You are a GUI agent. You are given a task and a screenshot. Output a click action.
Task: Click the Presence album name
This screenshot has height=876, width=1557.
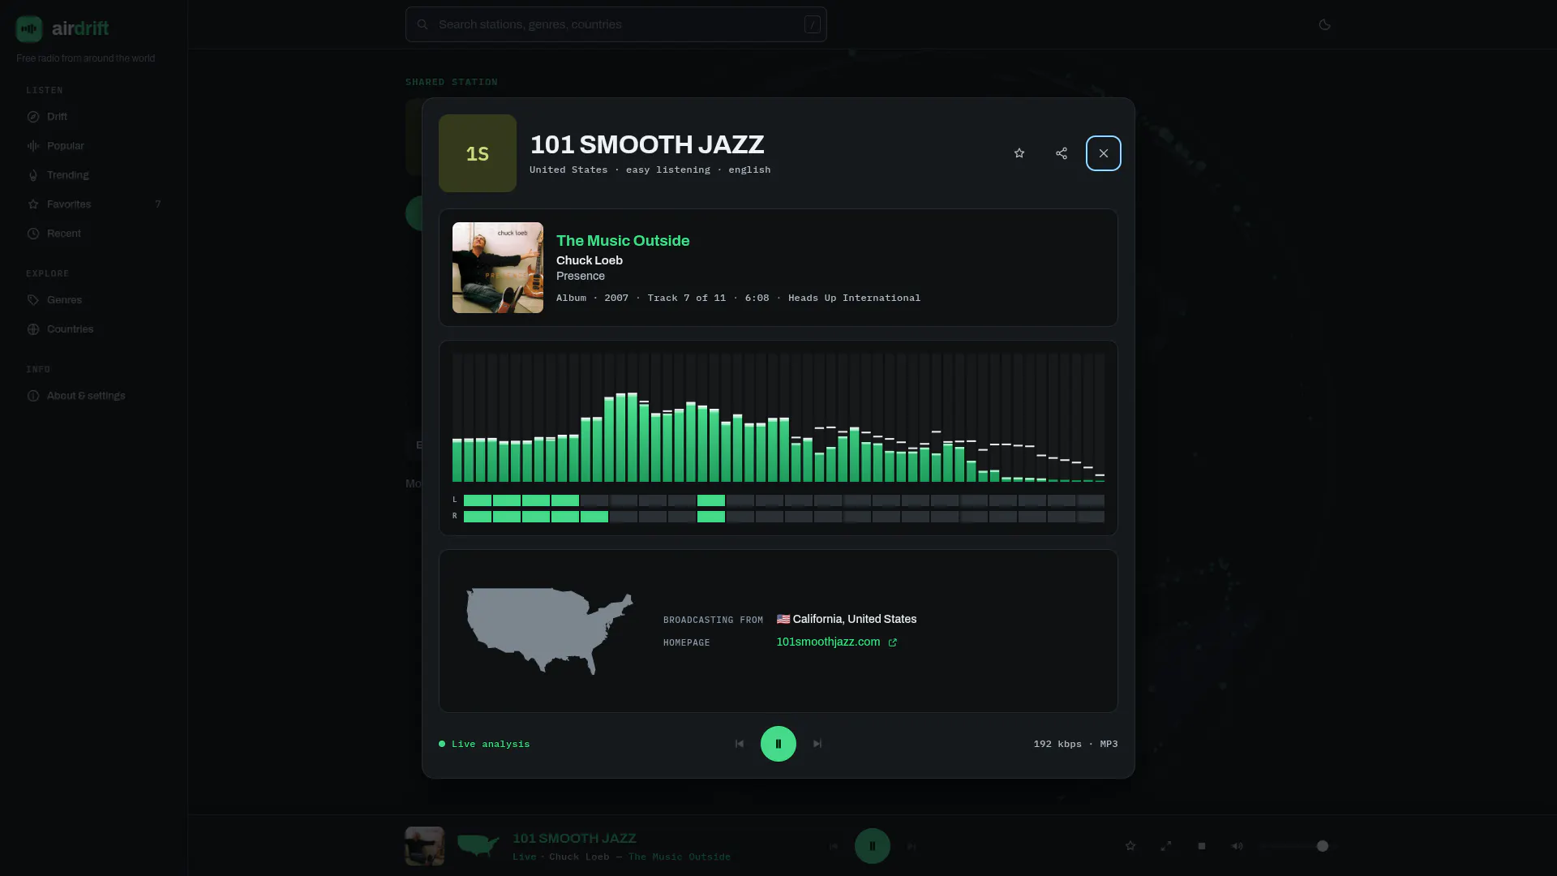coord(581,276)
